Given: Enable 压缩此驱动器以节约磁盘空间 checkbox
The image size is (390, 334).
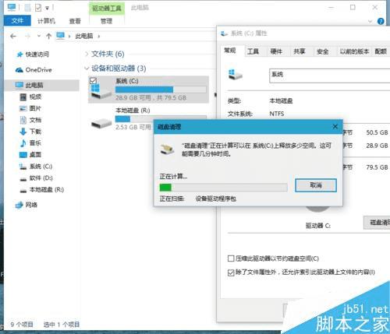Looking at the screenshot, I should tap(231, 258).
